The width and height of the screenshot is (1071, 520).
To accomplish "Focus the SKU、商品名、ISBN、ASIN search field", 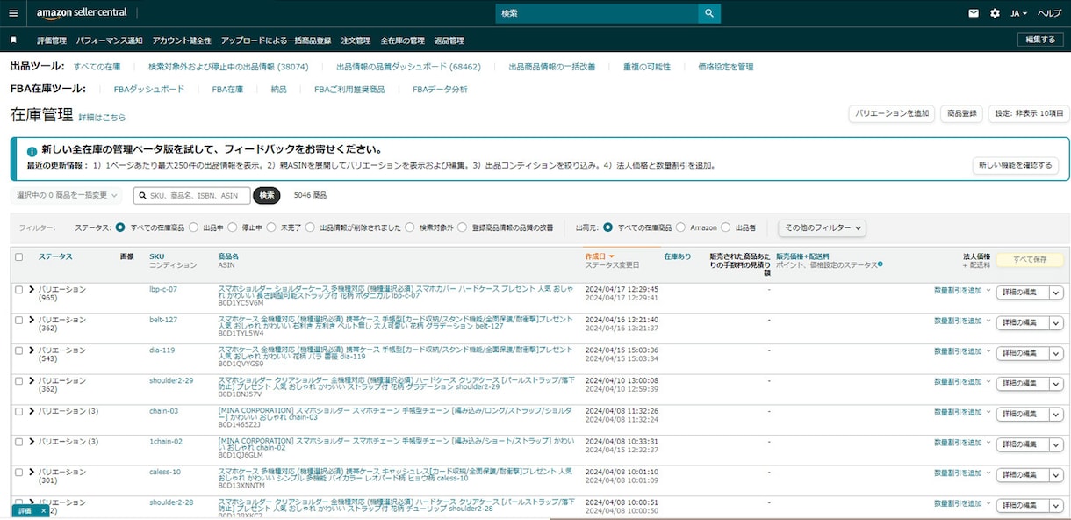I will (x=192, y=195).
